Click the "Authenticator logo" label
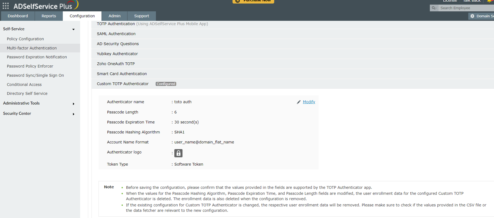 124,152
